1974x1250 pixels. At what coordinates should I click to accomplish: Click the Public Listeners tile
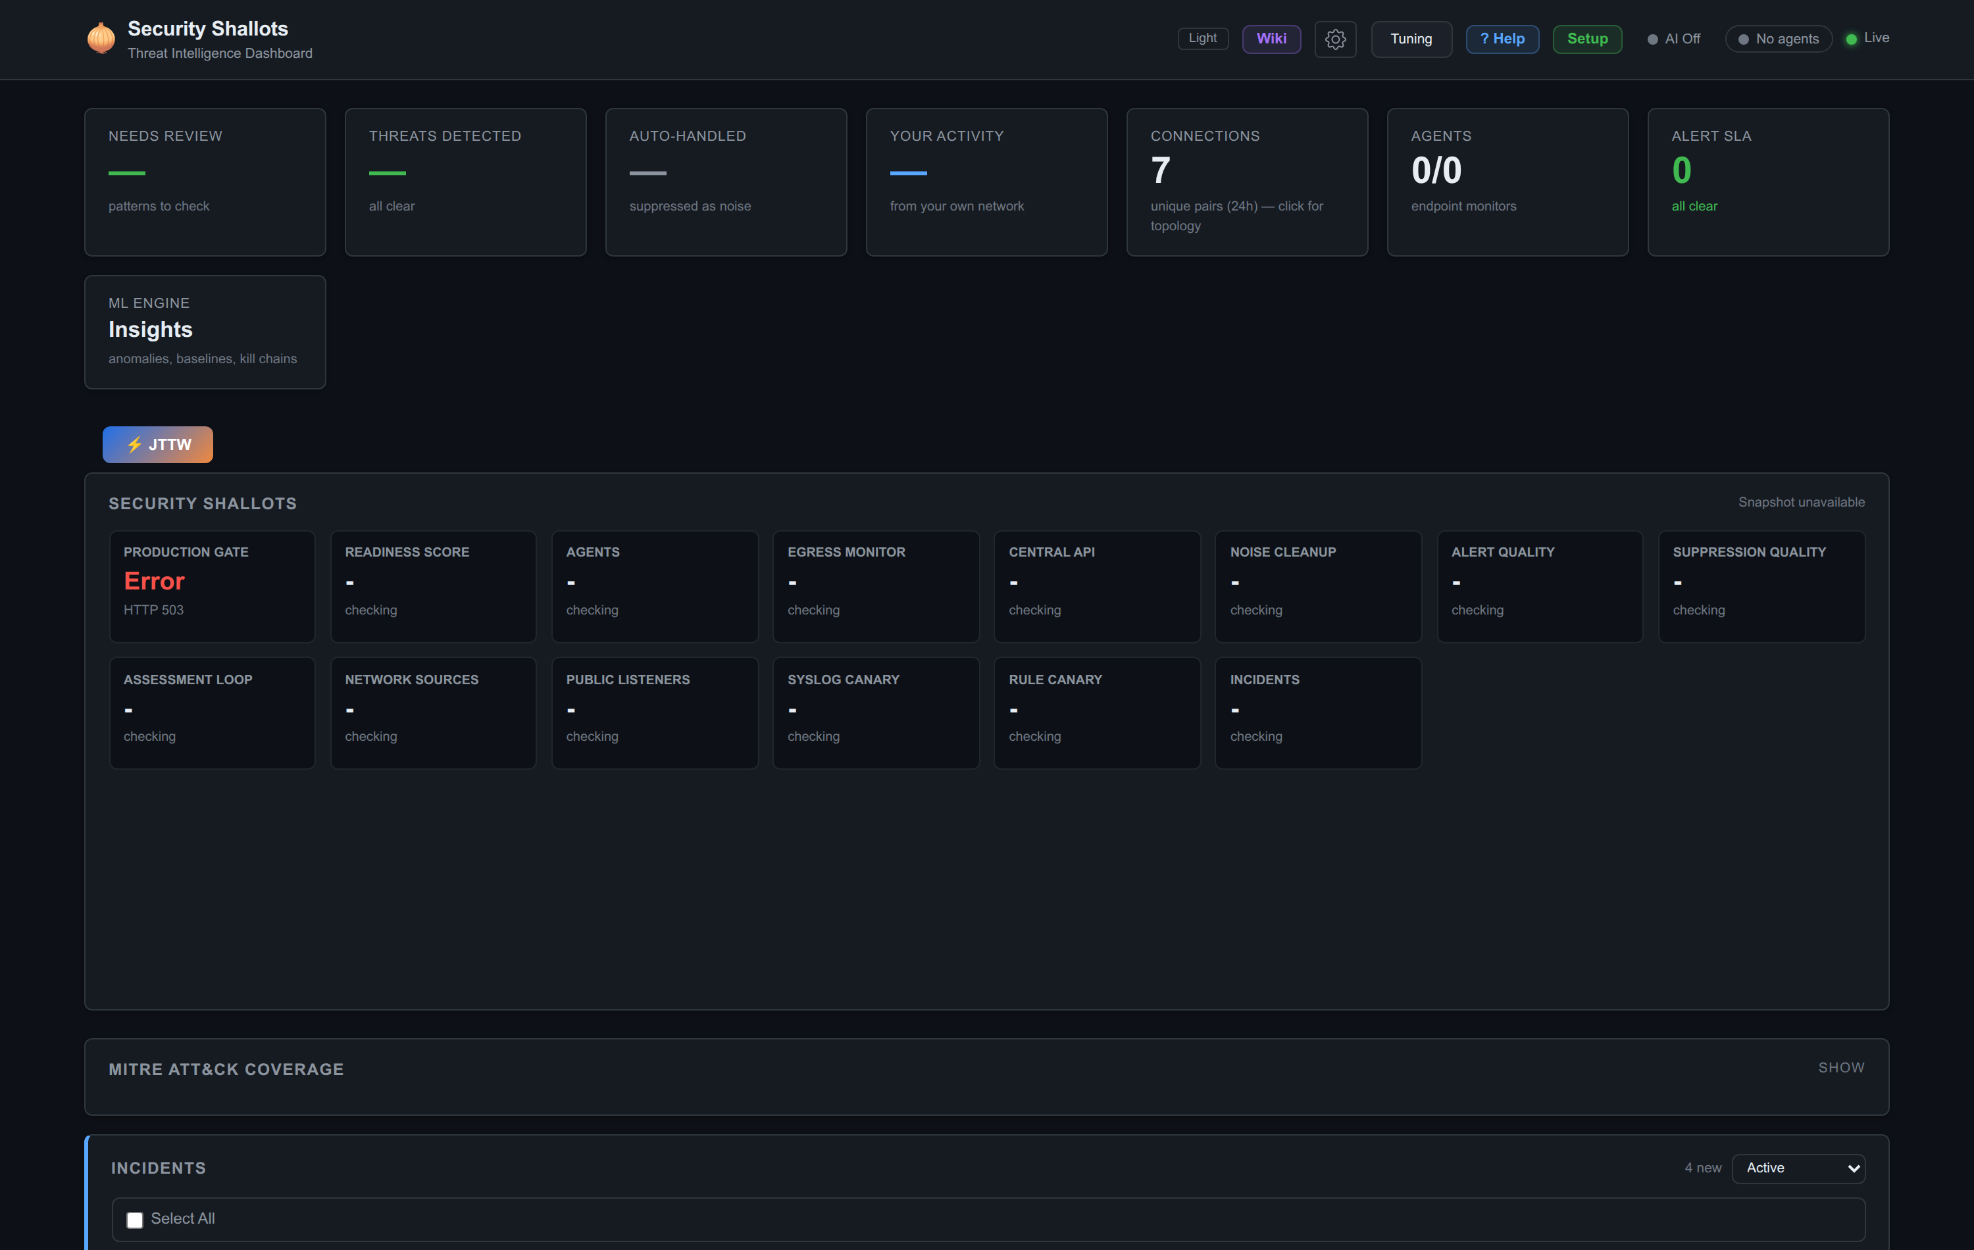coord(655,713)
